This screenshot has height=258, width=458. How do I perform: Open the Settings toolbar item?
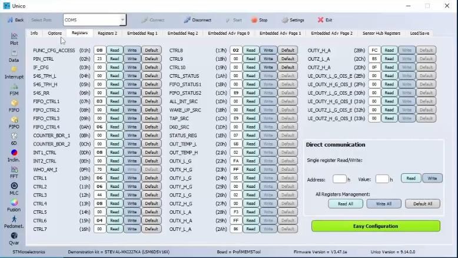click(293, 20)
